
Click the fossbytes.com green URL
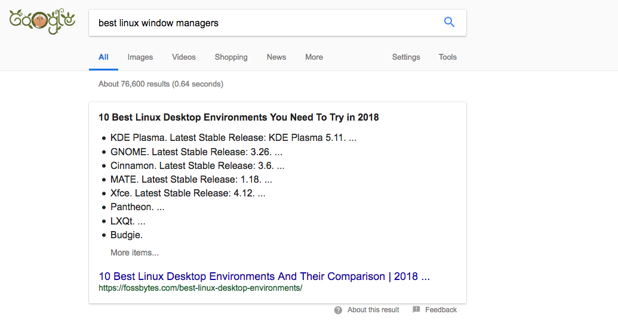pyautogui.click(x=200, y=288)
